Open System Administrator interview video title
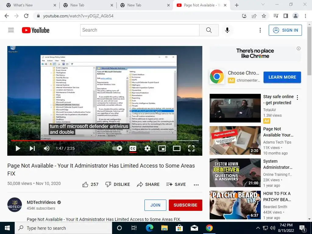This screenshot has width=312, height=234. [x=278, y=164]
